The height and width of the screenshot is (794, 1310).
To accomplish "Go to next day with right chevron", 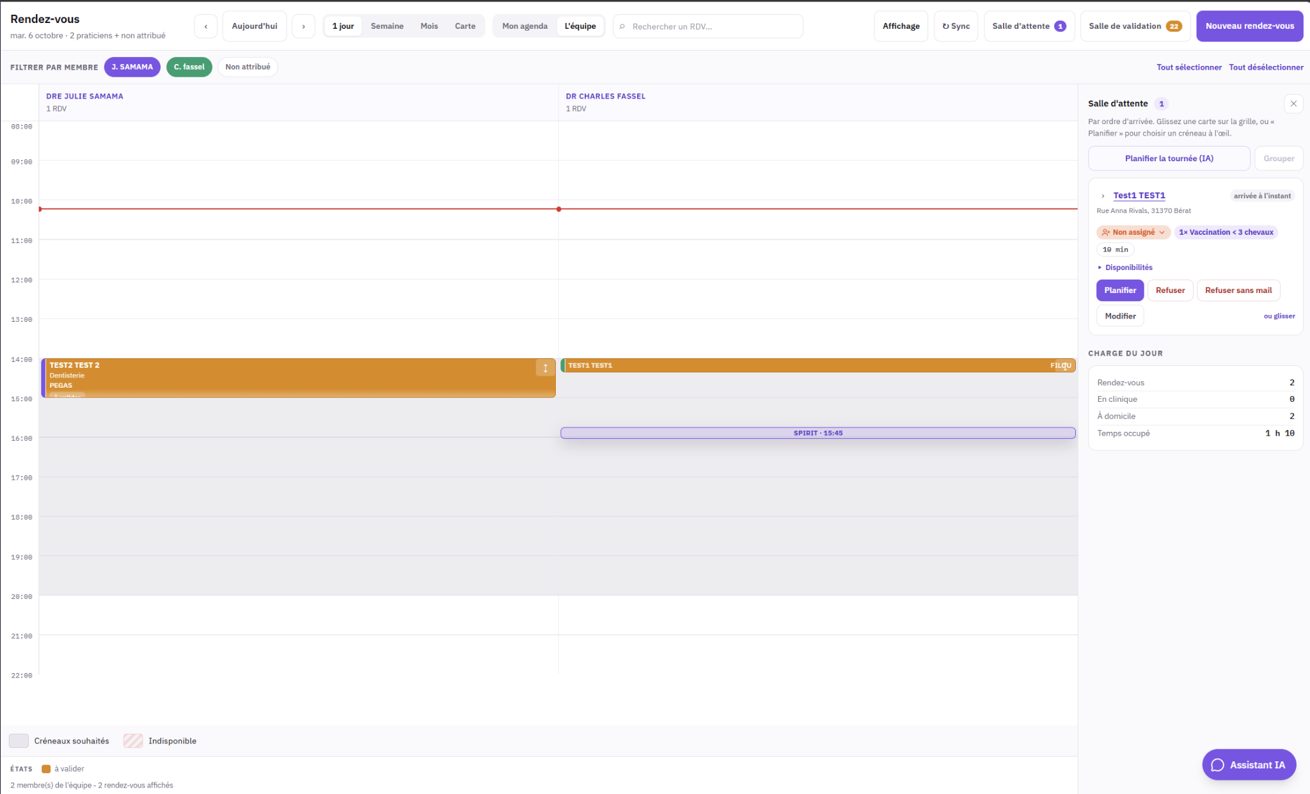I will (303, 26).
